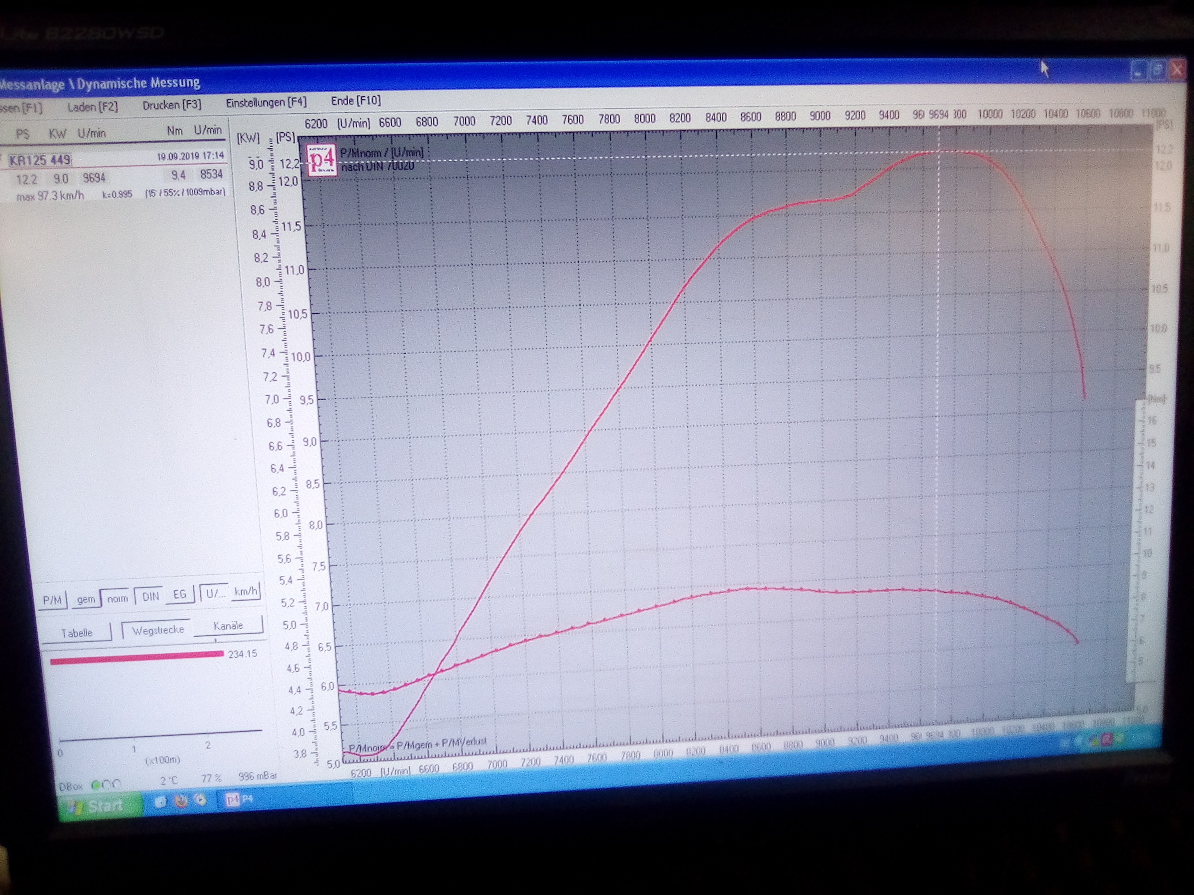Screen dimensions: 1194x895
Task: Click the p4 logo in the chart
Action: coord(322,160)
